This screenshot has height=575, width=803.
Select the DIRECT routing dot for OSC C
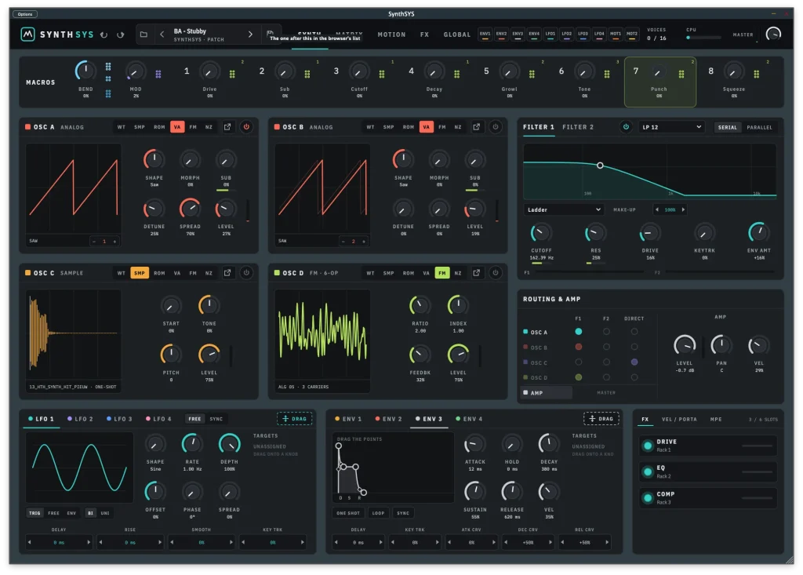click(634, 362)
